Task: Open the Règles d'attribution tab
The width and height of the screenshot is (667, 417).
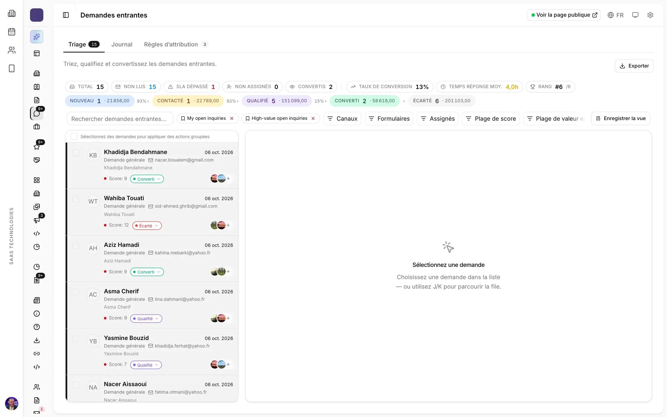Action: pyautogui.click(x=176, y=44)
